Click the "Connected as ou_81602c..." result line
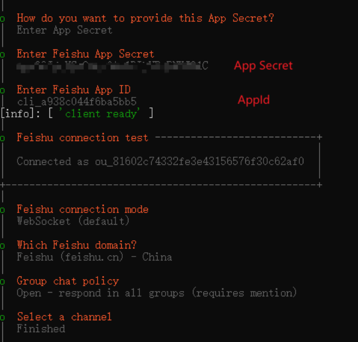 tap(160, 161)
